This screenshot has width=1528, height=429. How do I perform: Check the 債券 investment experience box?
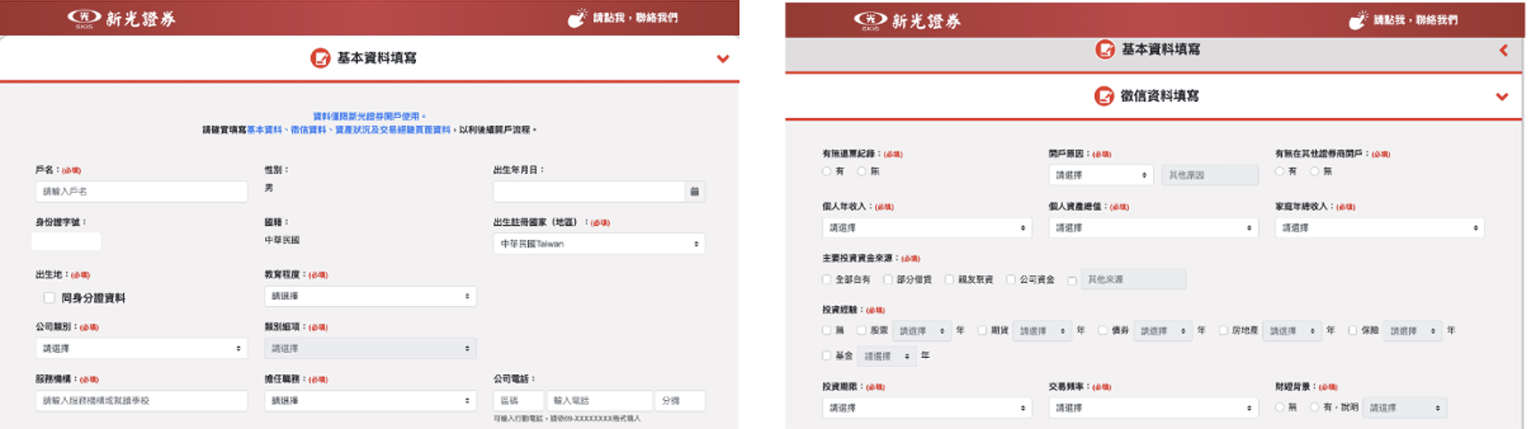click(x=1102, y=331)
